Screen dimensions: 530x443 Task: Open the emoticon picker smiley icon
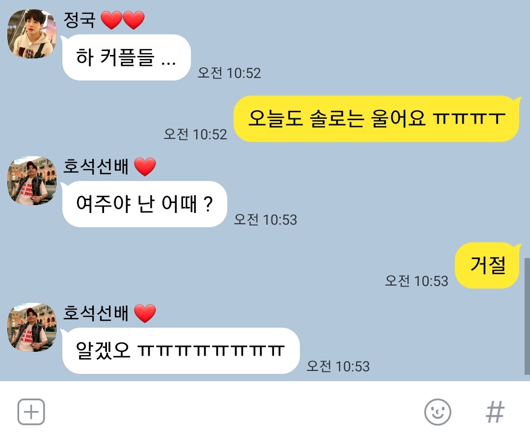437,412
